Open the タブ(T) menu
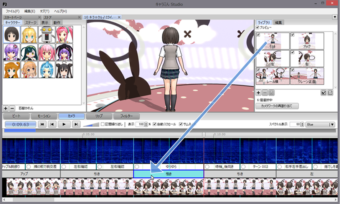Viewport: 340px width, 204px height. [x=45, y=11]
